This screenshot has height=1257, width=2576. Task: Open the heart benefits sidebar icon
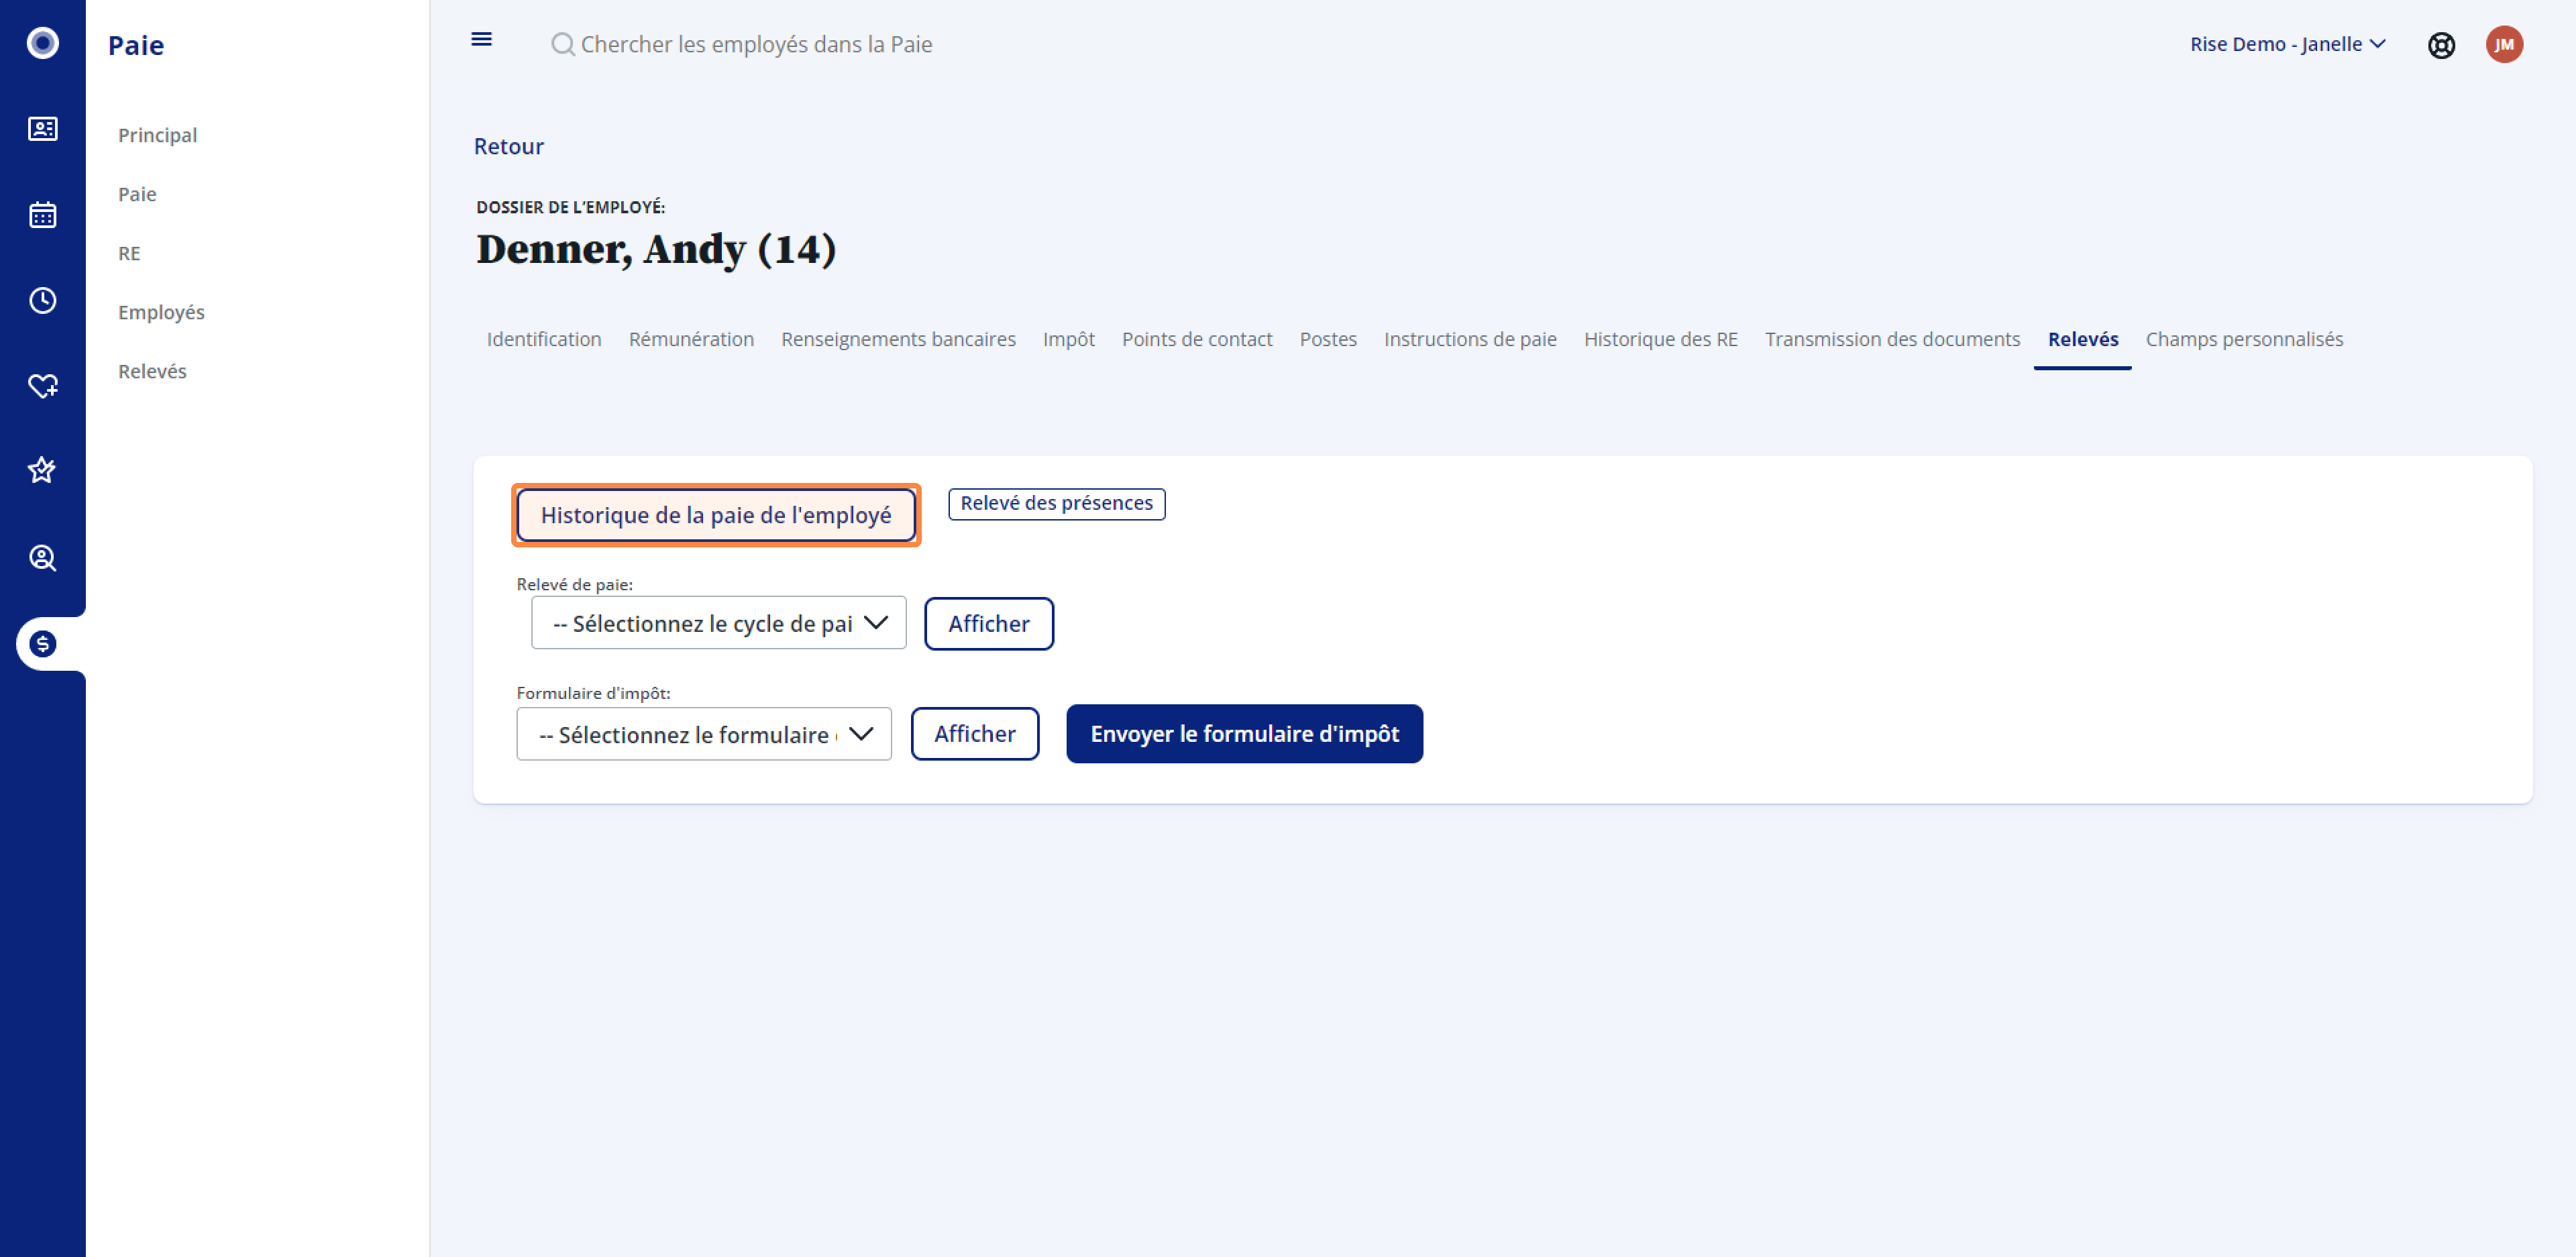point(42,386)
